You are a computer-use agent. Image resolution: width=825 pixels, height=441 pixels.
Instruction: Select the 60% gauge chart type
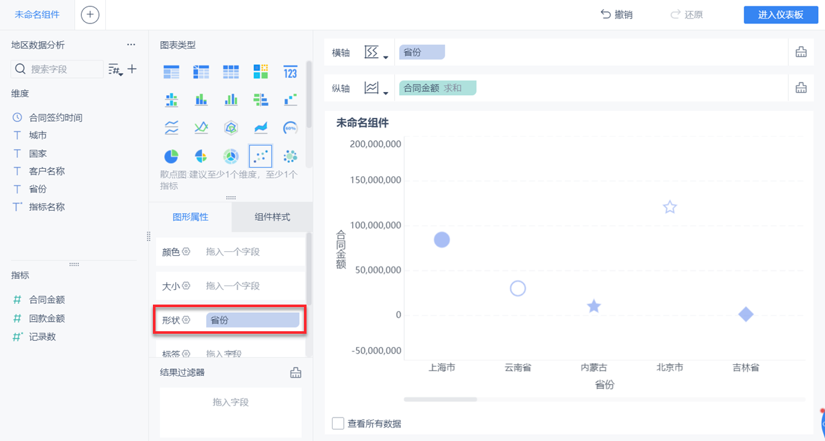coord(291,128)
